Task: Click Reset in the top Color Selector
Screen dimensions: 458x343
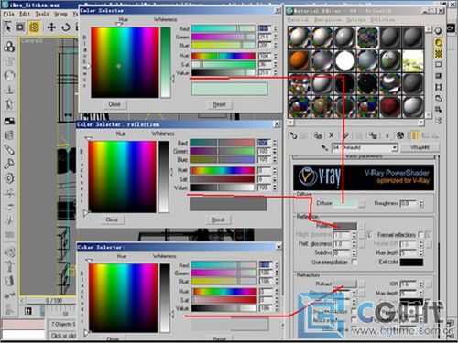Action: pos(219,104)
